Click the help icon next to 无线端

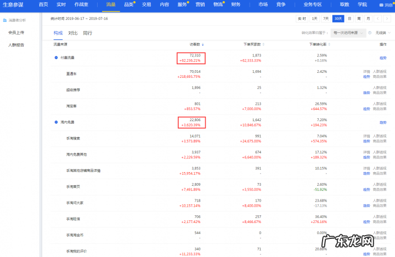(x=370, y=33)
